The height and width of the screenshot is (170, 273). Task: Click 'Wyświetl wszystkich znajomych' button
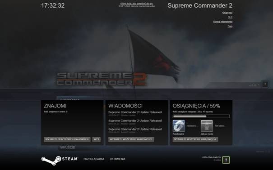[67, 139]
